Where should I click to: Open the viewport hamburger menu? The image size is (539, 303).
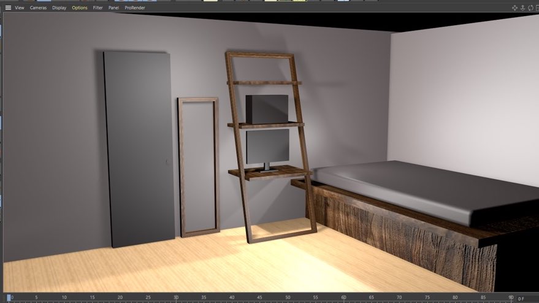8,7
